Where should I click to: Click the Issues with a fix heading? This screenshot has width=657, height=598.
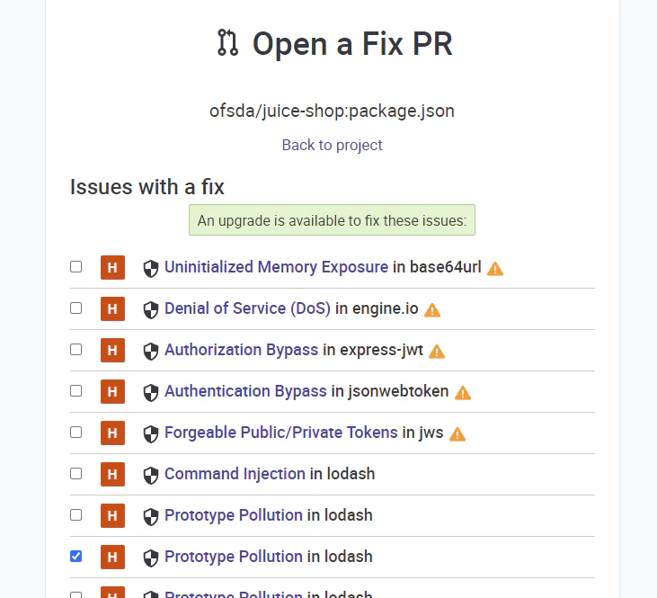point(147,187)
